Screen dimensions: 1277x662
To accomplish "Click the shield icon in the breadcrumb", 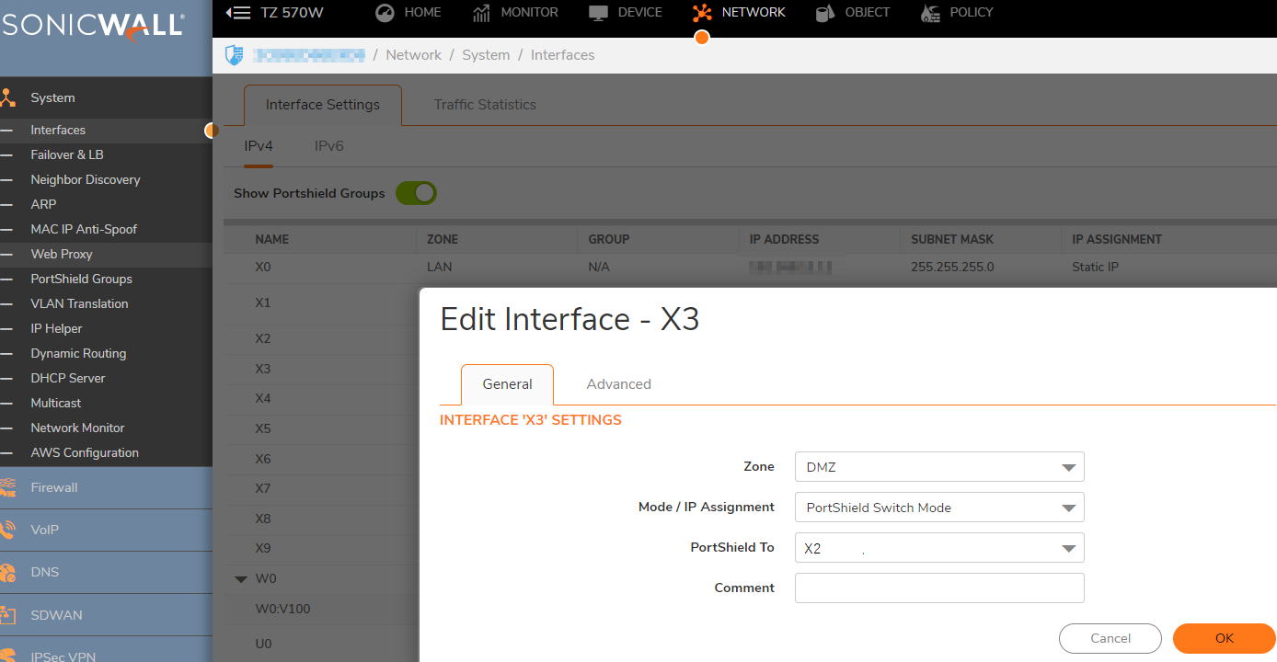I will [235, 55].
